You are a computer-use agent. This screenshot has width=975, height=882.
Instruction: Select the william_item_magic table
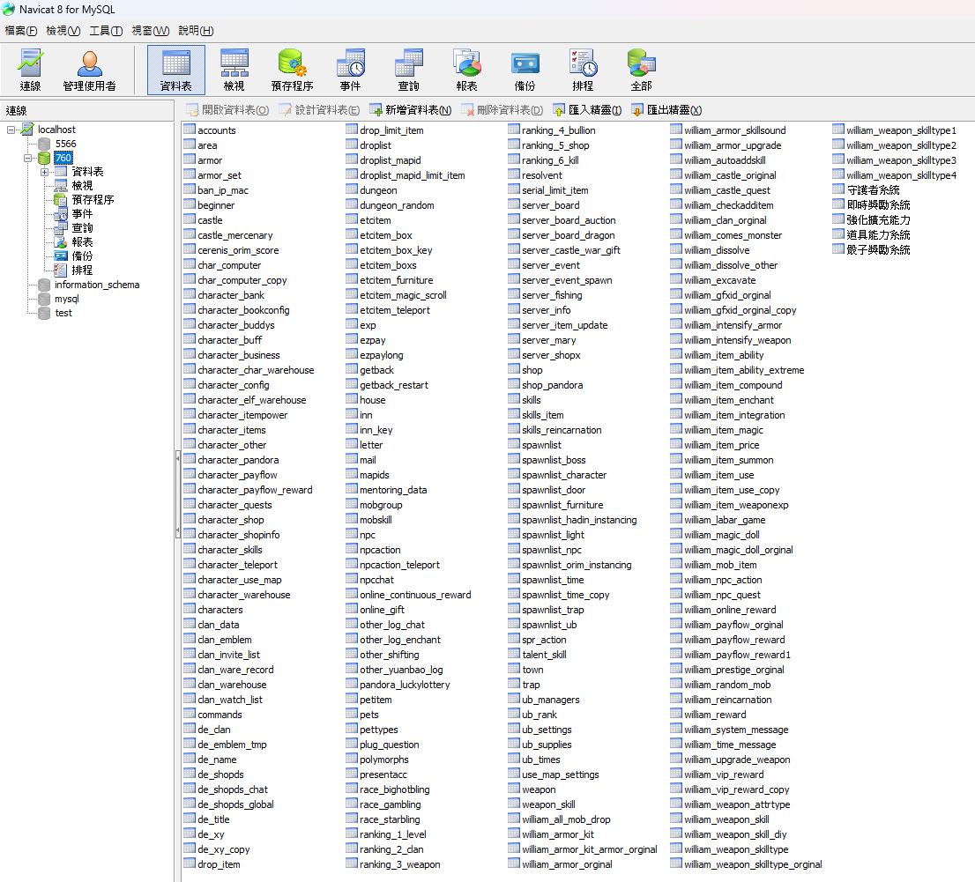tap(723, 430)
